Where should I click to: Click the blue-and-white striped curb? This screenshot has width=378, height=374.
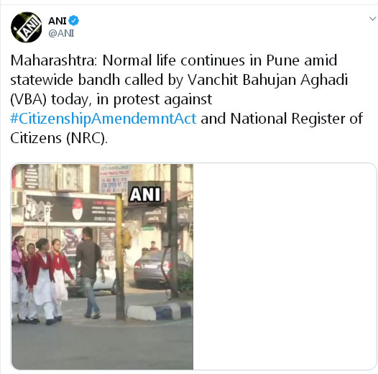coord(160,311)
